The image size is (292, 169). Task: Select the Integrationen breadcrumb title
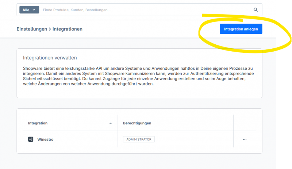(x=68, y=29)
